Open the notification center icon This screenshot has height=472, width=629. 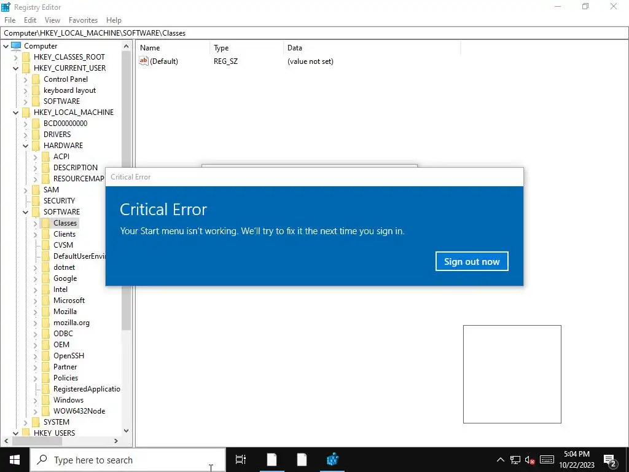coord(610,460)
